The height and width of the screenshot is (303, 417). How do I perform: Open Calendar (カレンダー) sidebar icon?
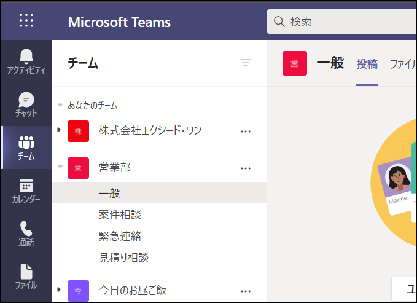click(26, 191)
